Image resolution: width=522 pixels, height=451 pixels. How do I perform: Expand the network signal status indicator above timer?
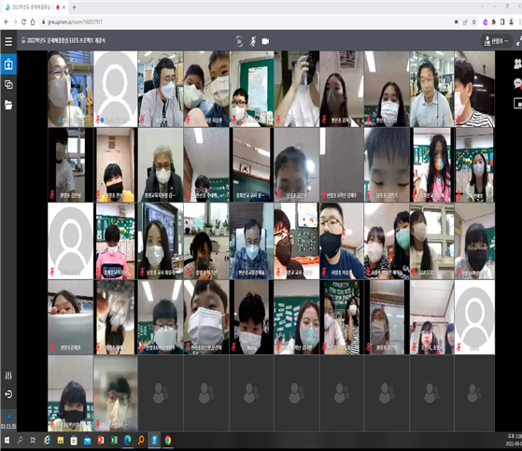tap(8, 416)
